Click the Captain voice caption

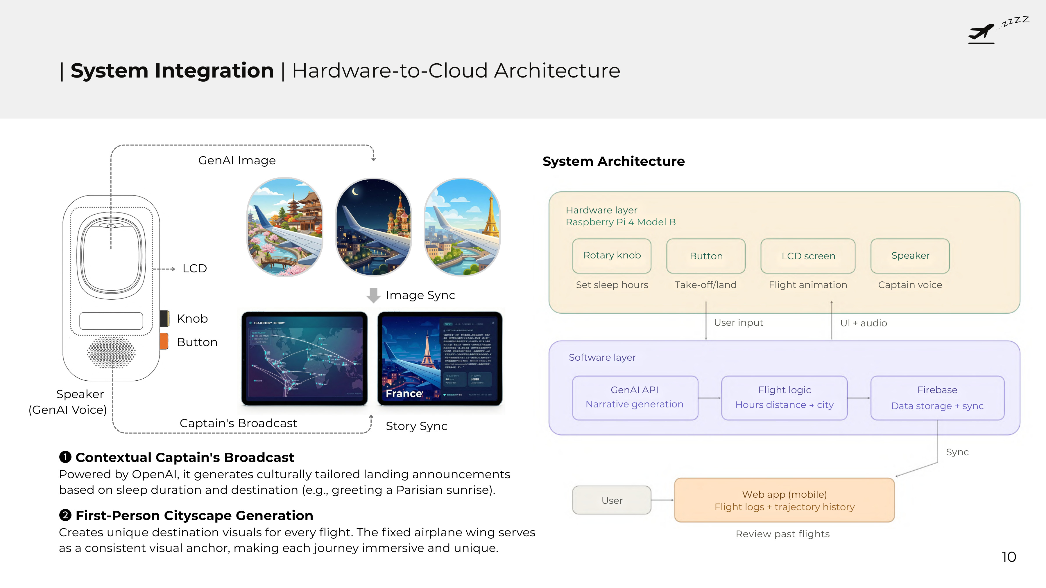910,285
